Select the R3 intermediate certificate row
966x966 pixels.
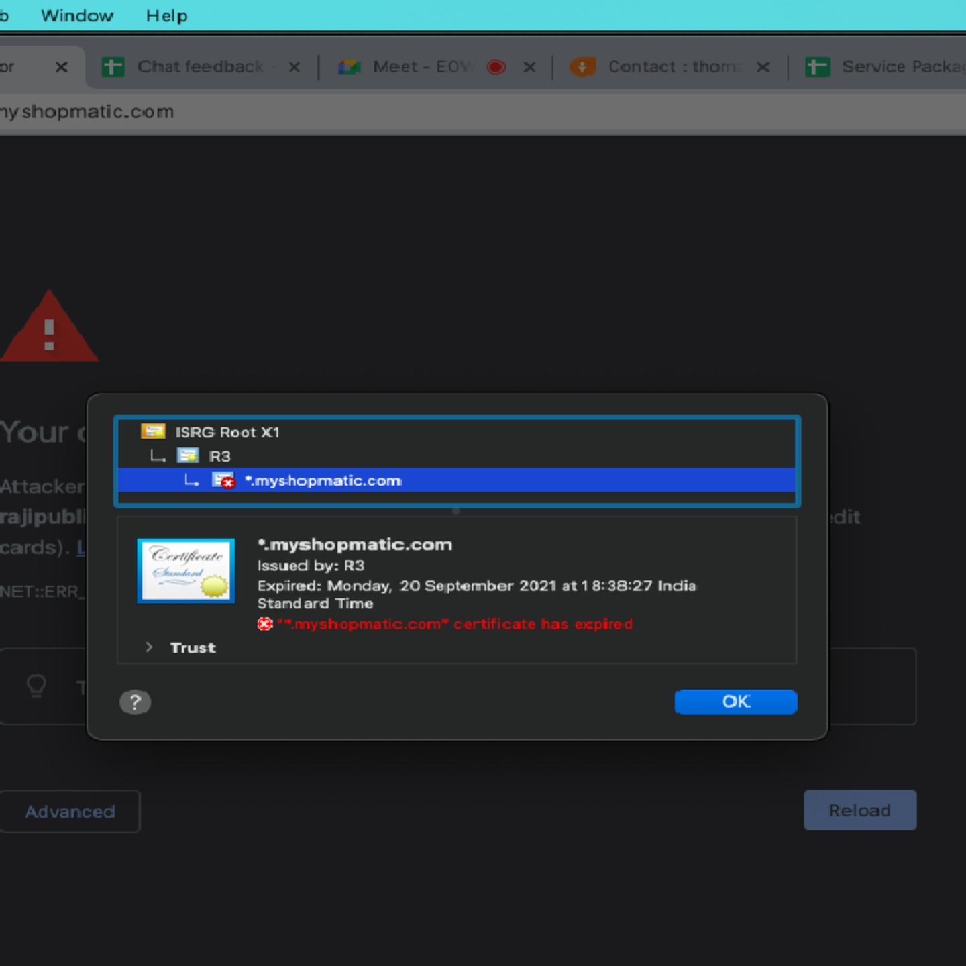pos(457,456)
